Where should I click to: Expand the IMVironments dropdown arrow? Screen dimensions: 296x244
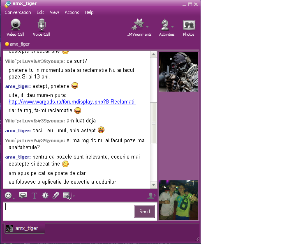148,27
